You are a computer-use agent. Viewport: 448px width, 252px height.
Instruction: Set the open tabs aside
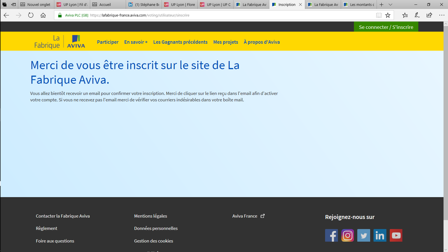(13, 4)
